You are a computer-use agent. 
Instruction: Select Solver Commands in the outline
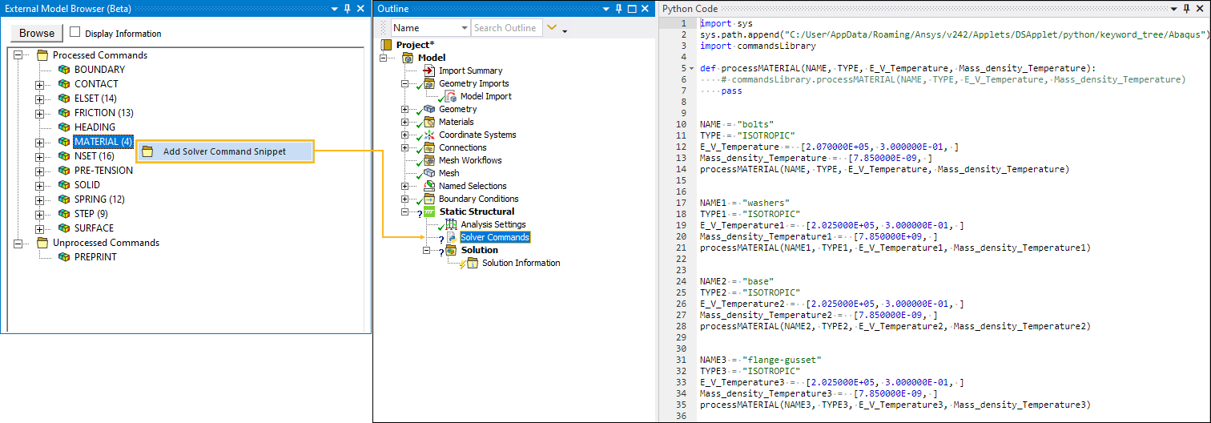click(494, 238)
